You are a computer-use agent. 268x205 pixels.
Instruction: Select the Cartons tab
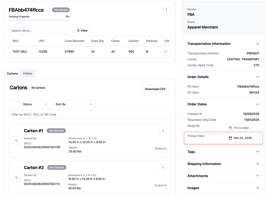point(12,74)
